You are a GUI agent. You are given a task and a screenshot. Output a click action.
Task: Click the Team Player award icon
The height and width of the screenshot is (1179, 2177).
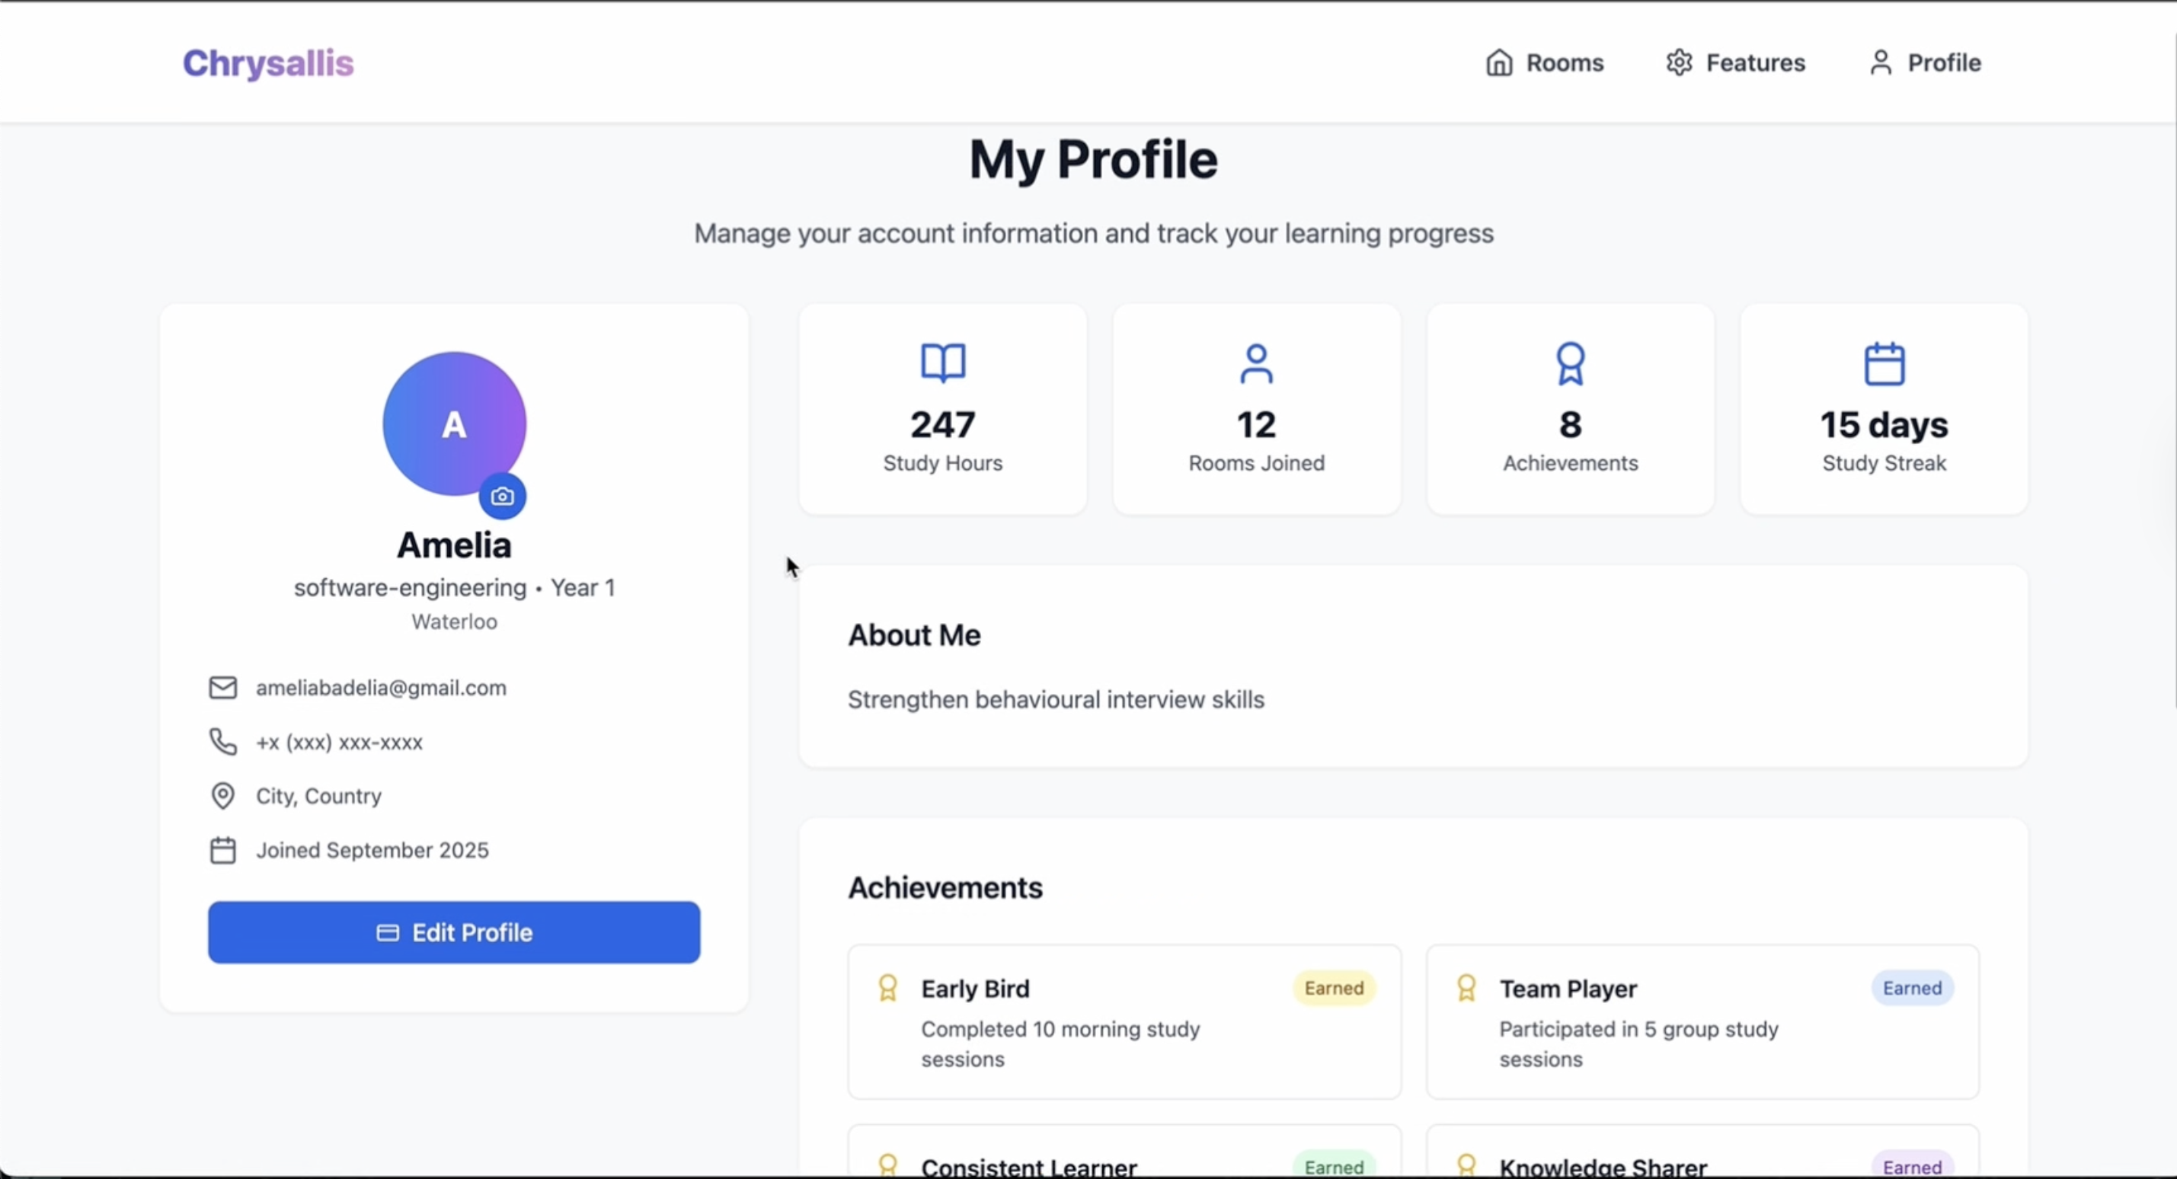click(1466, 988)
